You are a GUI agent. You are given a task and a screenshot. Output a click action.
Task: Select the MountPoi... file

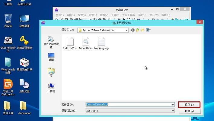tap(86, 43)
